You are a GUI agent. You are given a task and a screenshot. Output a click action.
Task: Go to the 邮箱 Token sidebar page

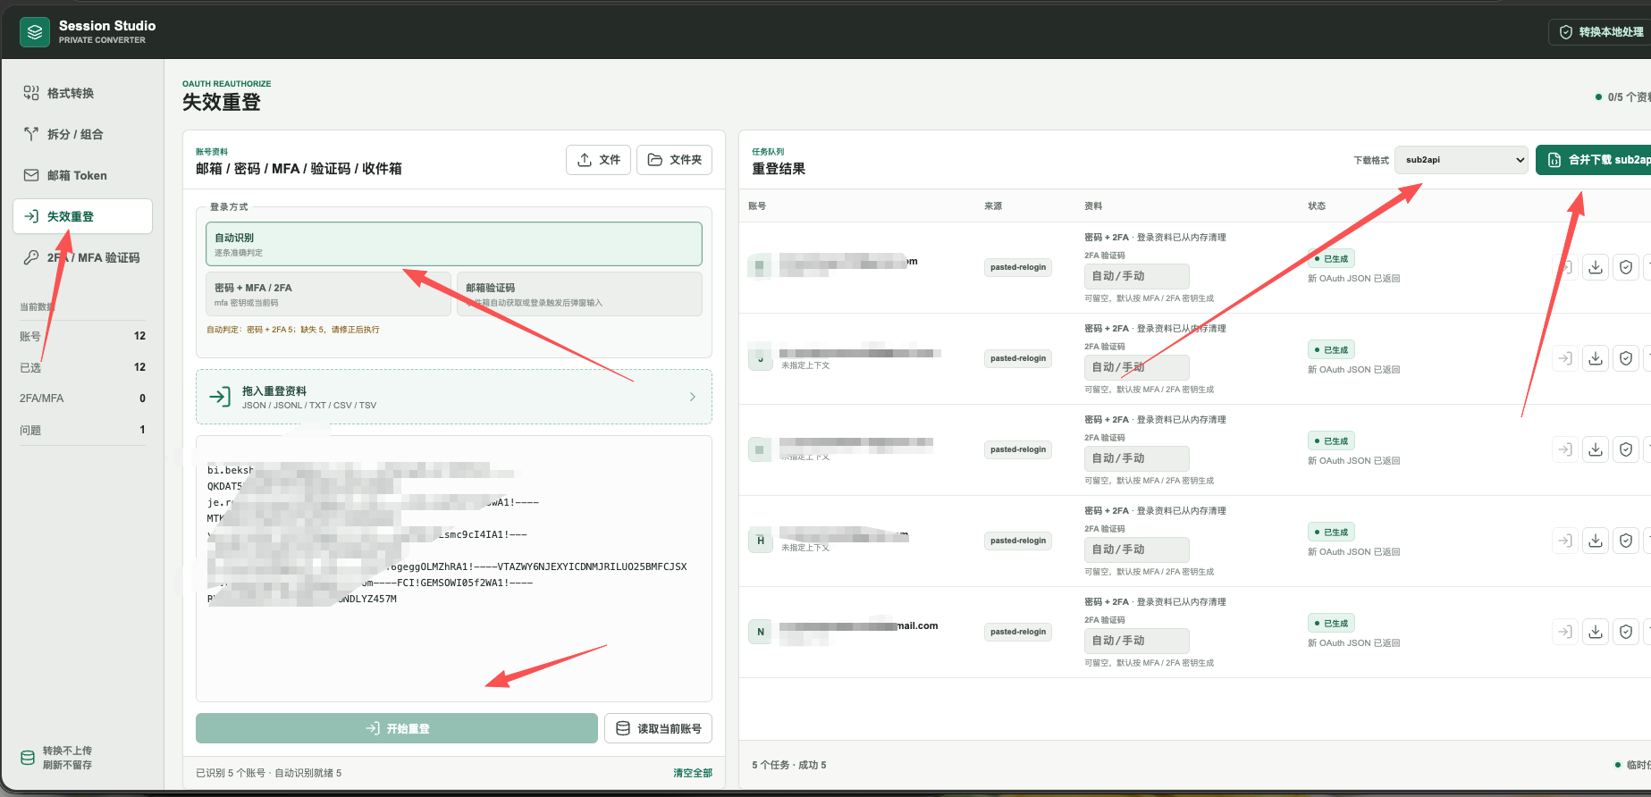pos(82,175)
